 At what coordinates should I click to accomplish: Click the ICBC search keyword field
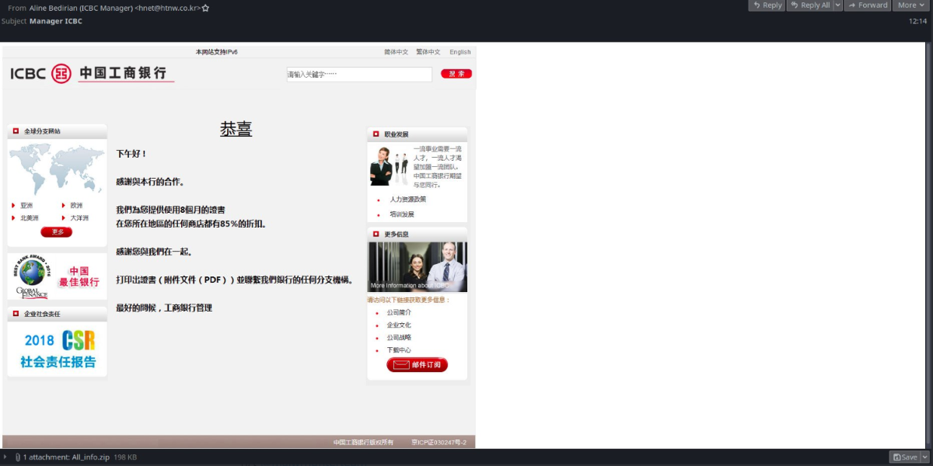click(x=359, y=75)
